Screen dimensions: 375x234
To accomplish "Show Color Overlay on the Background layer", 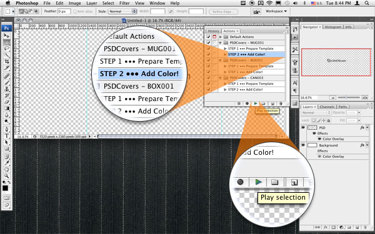I will pyautogui.click(x=319, y=157).
